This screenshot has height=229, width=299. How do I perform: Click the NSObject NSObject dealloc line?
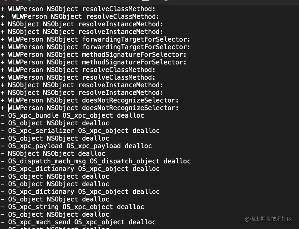click(53, 154)
